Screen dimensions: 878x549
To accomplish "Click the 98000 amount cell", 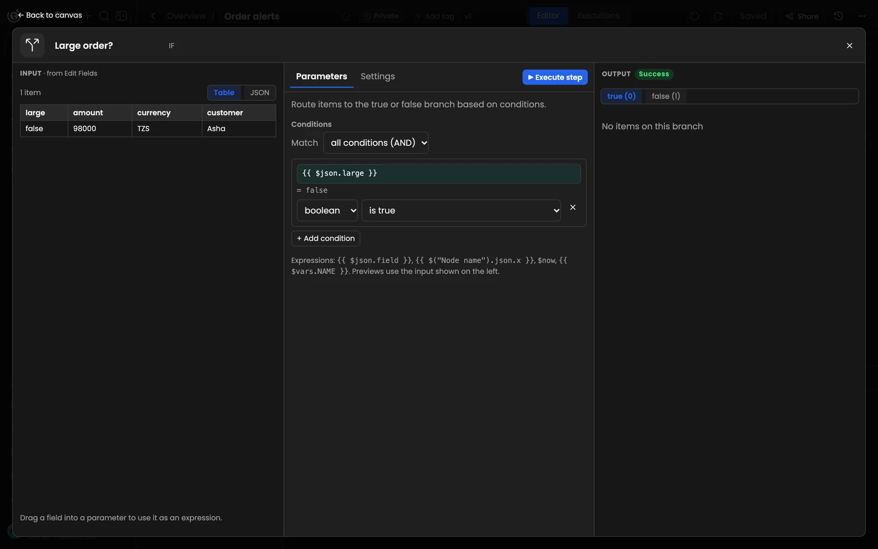I will (100, 129).
